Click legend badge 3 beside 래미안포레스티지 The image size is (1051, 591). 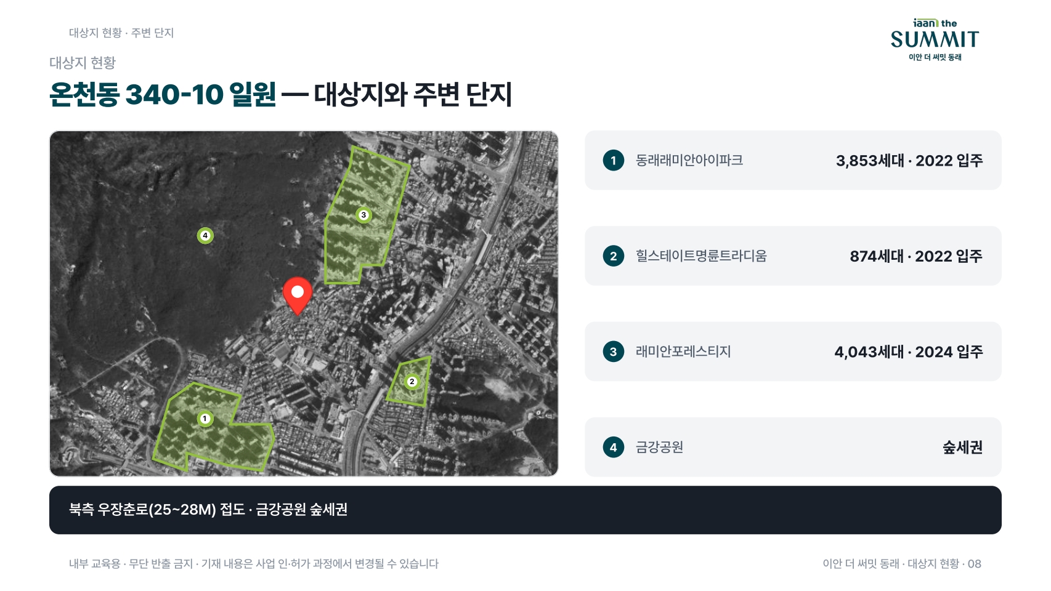613,352
